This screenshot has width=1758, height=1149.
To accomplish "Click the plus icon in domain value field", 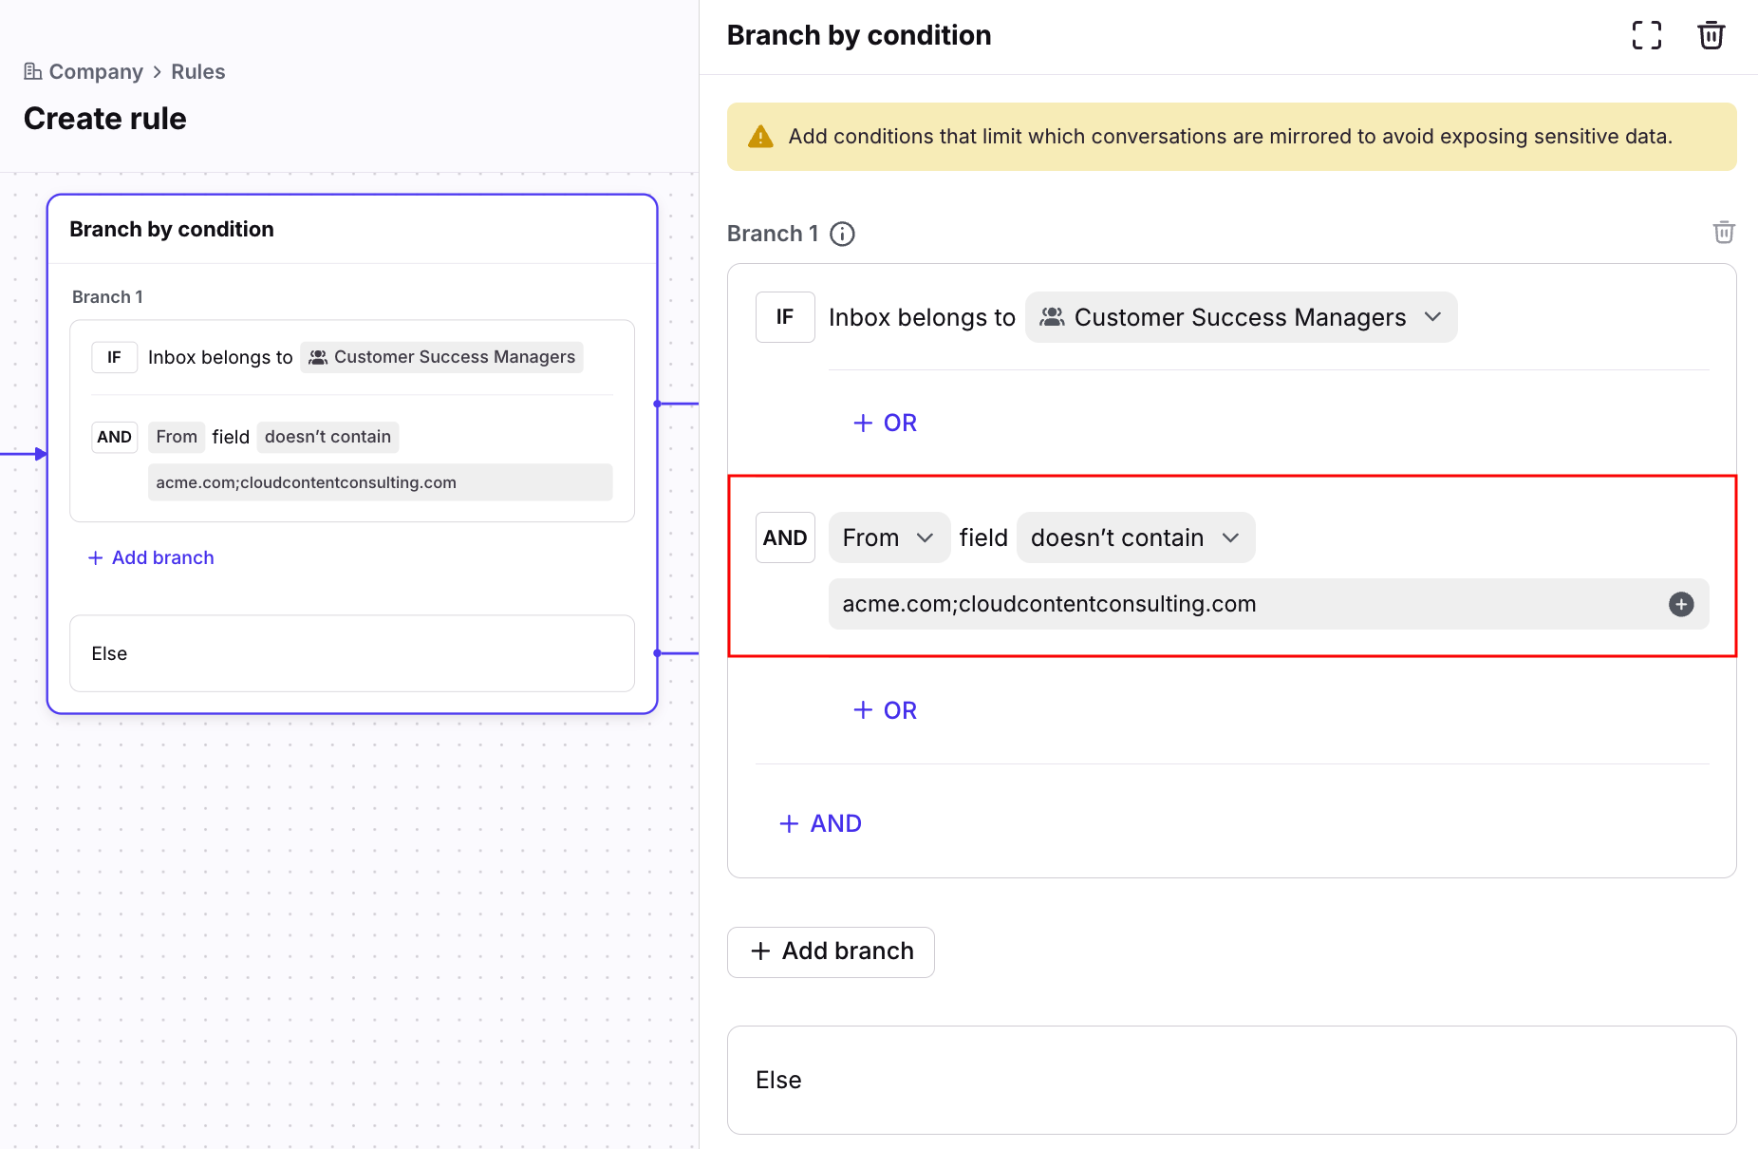I will (x=1680, y=604).
